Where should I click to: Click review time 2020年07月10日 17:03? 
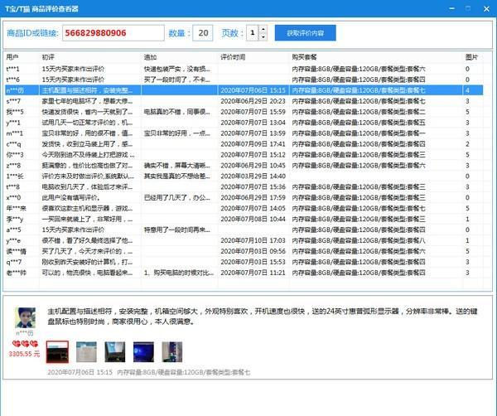point(253,240)
